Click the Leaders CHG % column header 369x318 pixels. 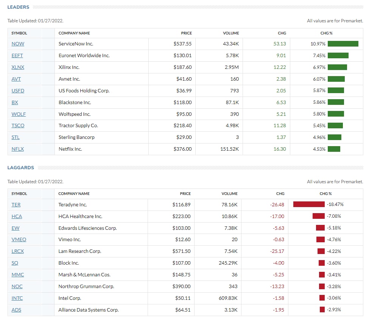(x=326, y=33)
